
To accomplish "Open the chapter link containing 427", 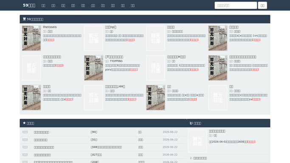I will pyautogui.click(x=96, y=155).
